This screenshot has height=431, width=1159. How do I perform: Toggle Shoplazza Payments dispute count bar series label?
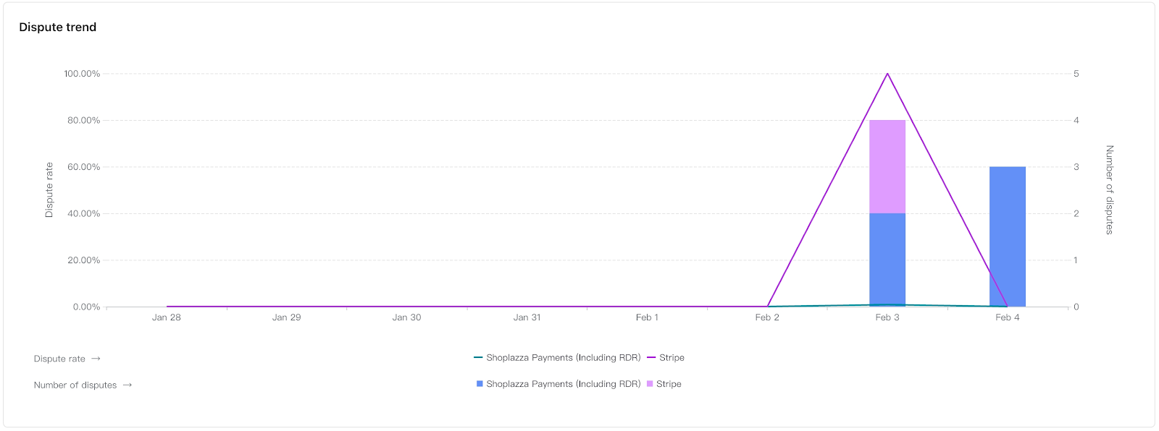[563, 384]
